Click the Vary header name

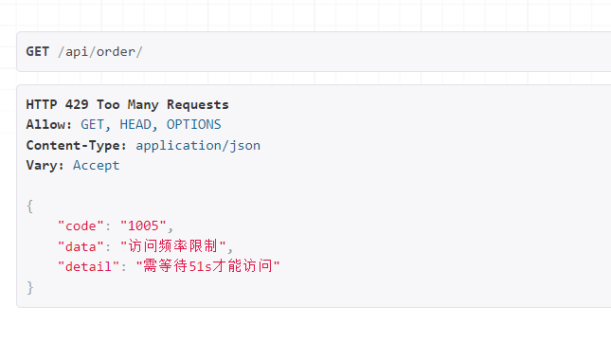pyautogui.click(x=45, y=166)
